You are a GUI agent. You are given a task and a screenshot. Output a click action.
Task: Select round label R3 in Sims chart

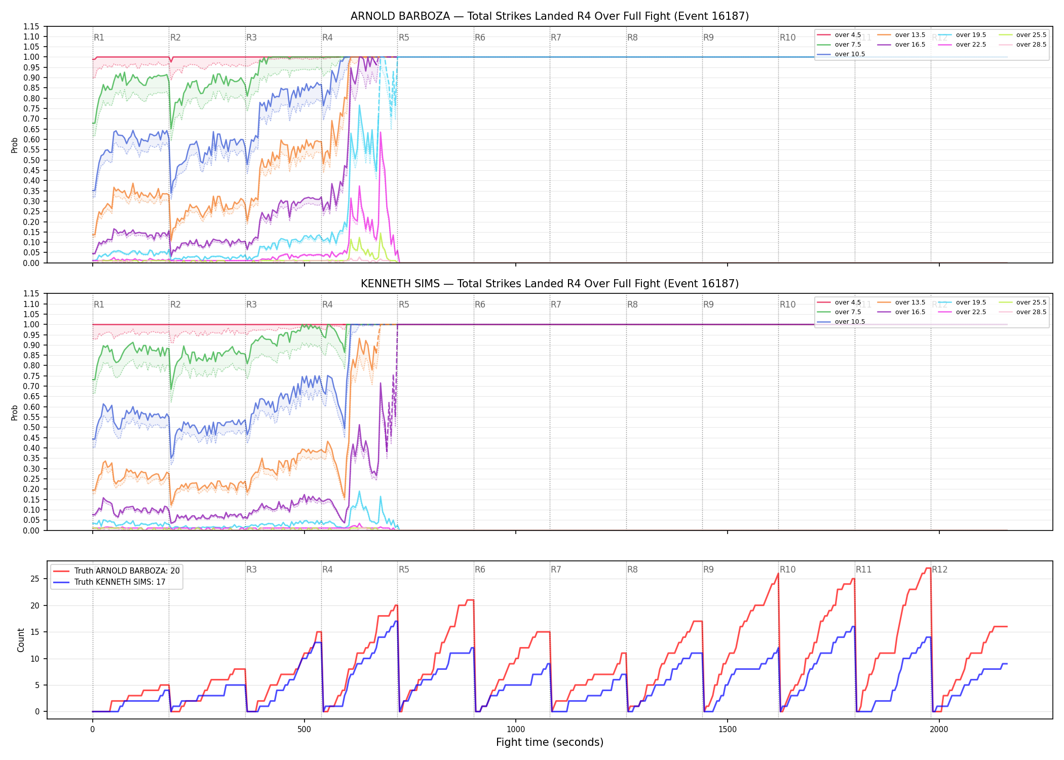click(251, 305)
